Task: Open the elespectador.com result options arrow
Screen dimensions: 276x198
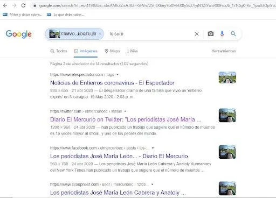Action: (118, 75)
